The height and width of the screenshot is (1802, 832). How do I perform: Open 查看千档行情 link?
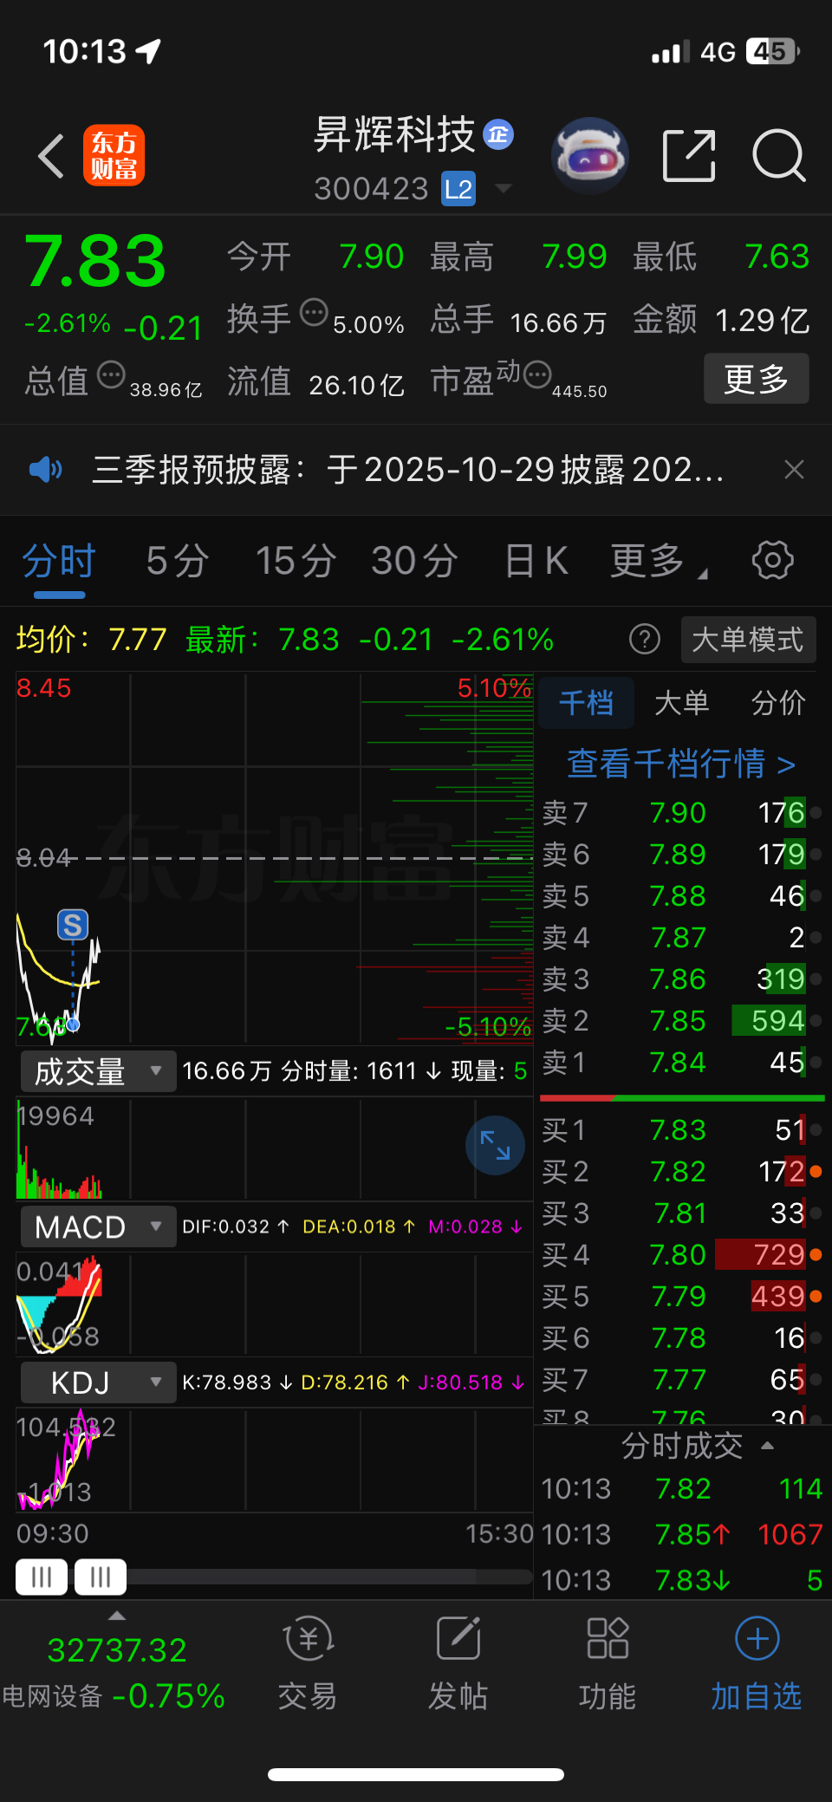pyautogui.click(x=681, y=764)
